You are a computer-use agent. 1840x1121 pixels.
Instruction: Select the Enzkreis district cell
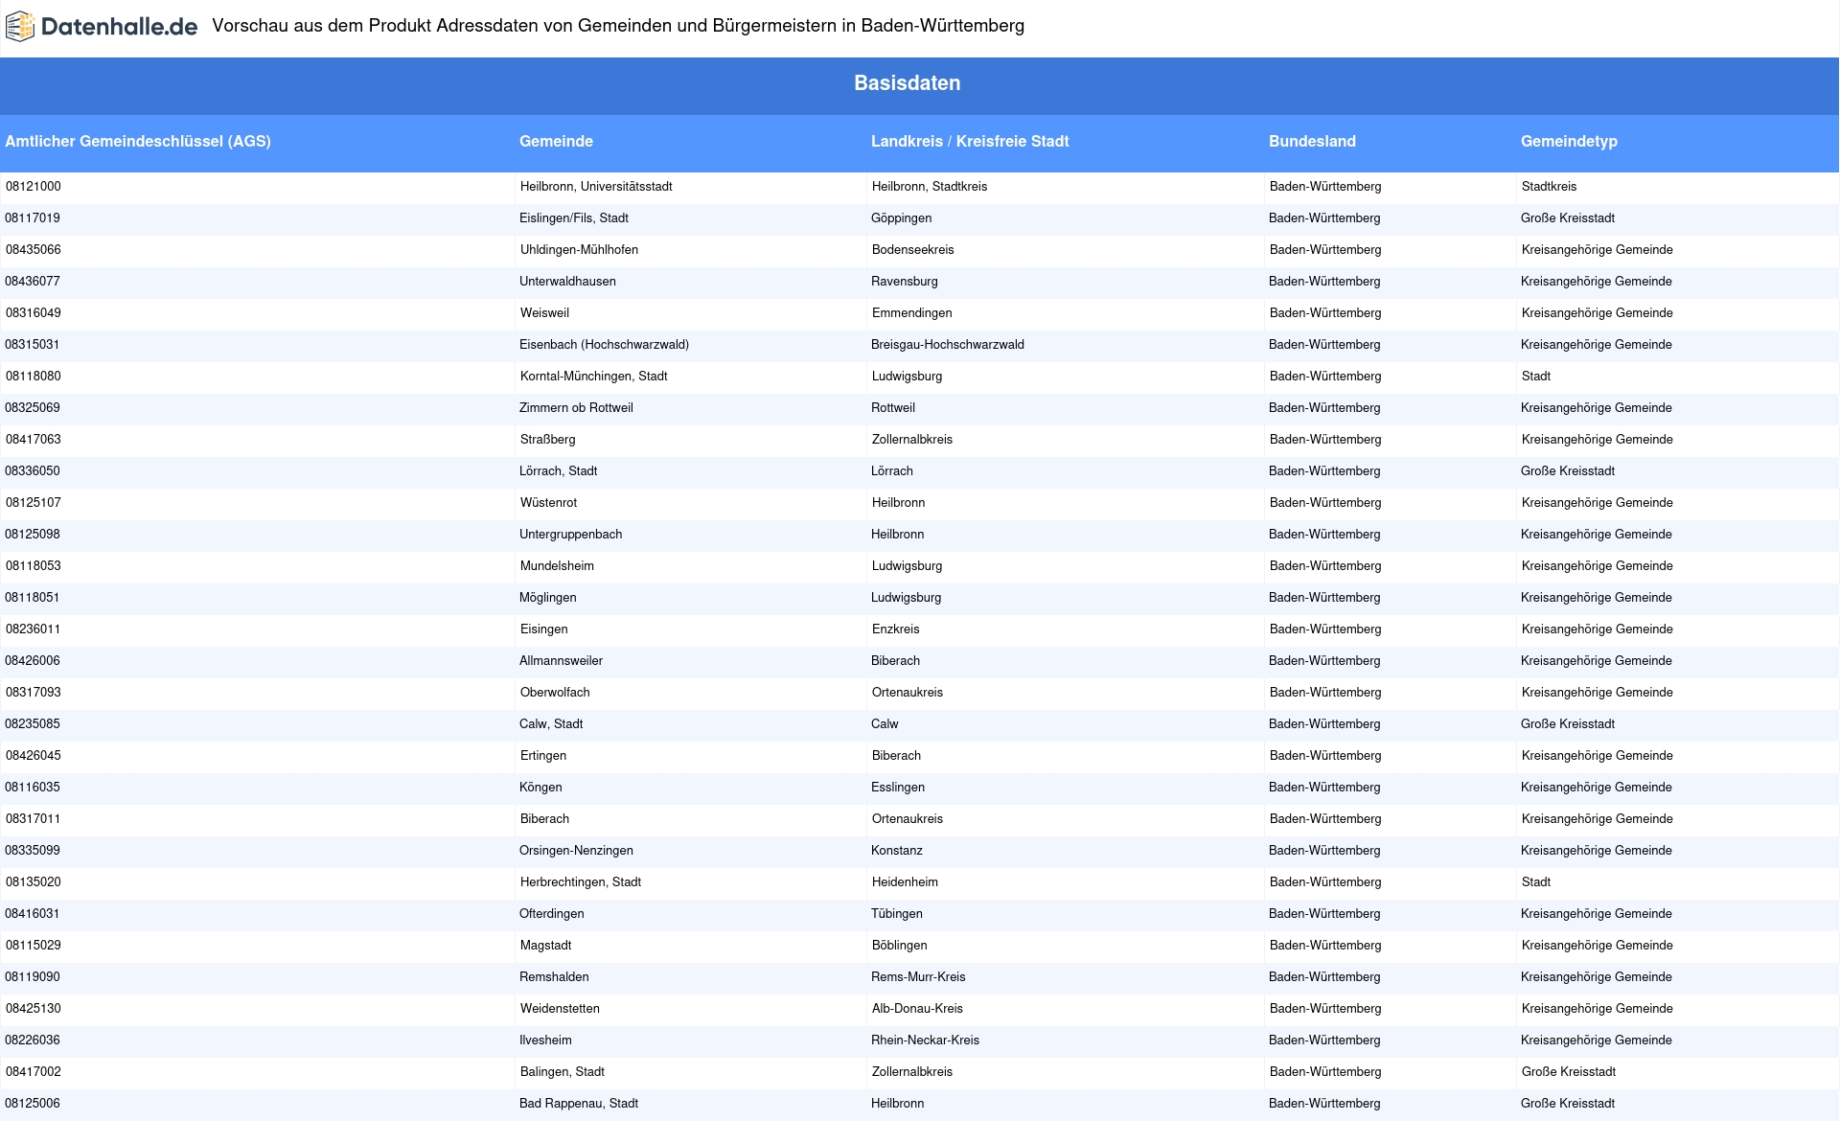pyautogui.click(x=896, y=629)
